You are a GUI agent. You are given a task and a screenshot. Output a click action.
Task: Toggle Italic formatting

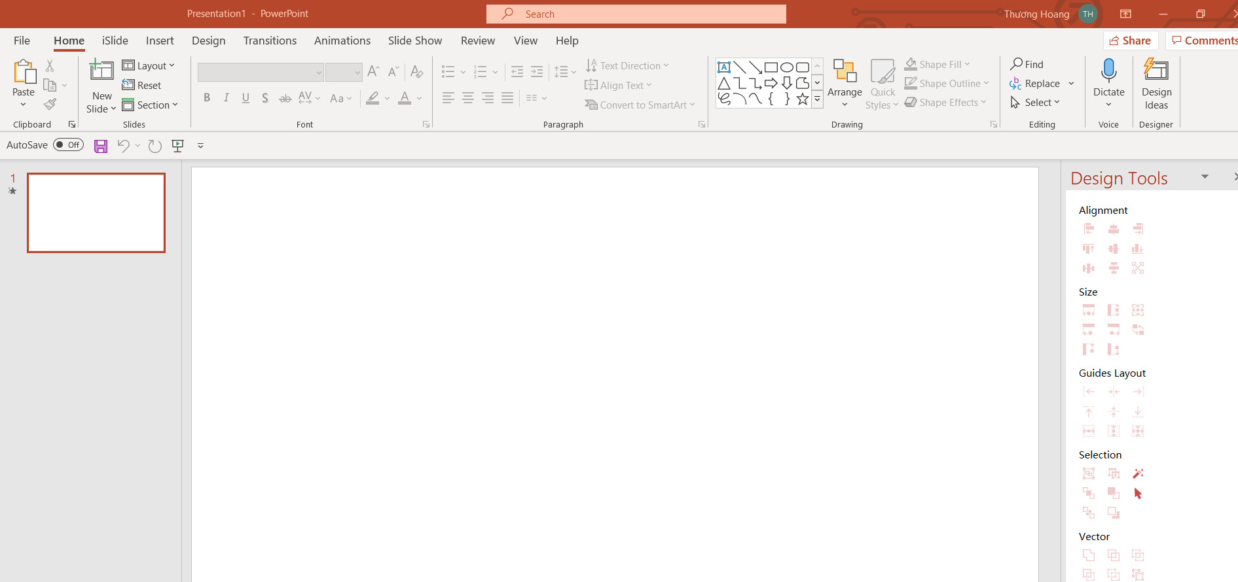click(x=226, y=98)
